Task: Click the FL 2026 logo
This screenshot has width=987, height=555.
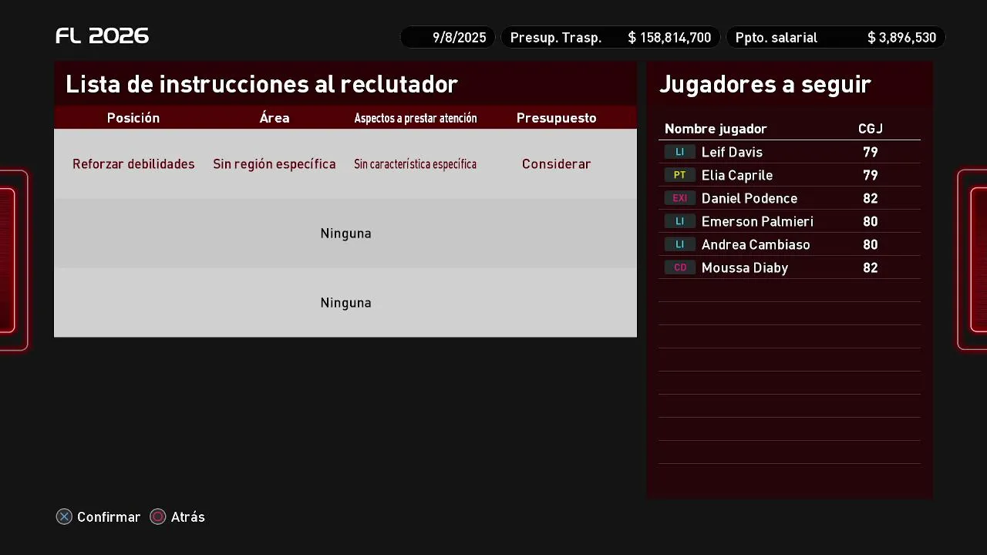Action: pos(103,36)
